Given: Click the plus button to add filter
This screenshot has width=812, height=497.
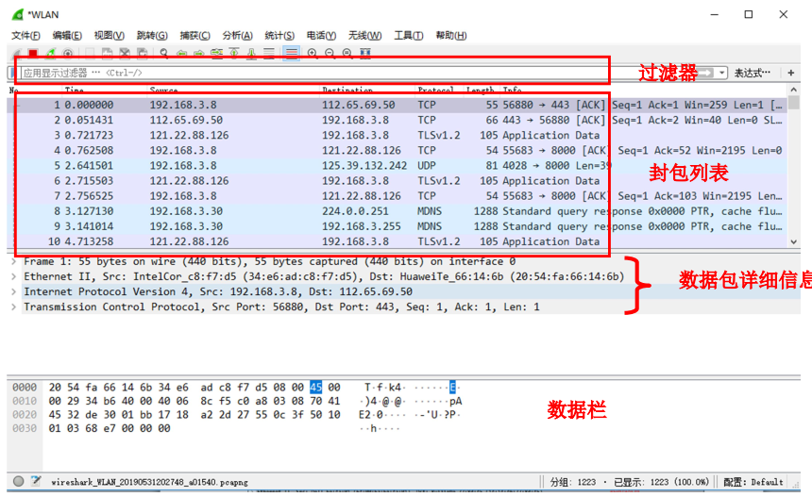Looking at the screenshot, I should (791, 73).
